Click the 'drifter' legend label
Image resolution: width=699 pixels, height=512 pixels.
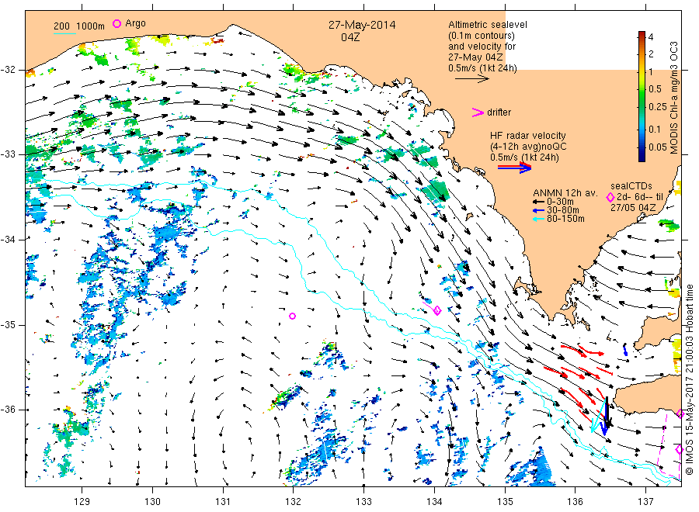tap(499, 112)
